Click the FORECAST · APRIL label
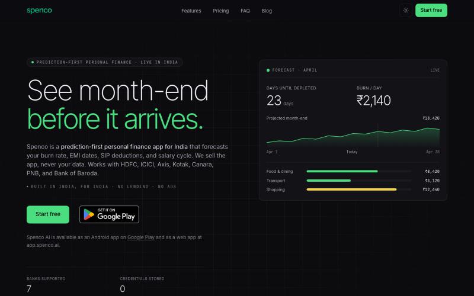The height and width of the screenshot is (296, 474). [294, 70]
